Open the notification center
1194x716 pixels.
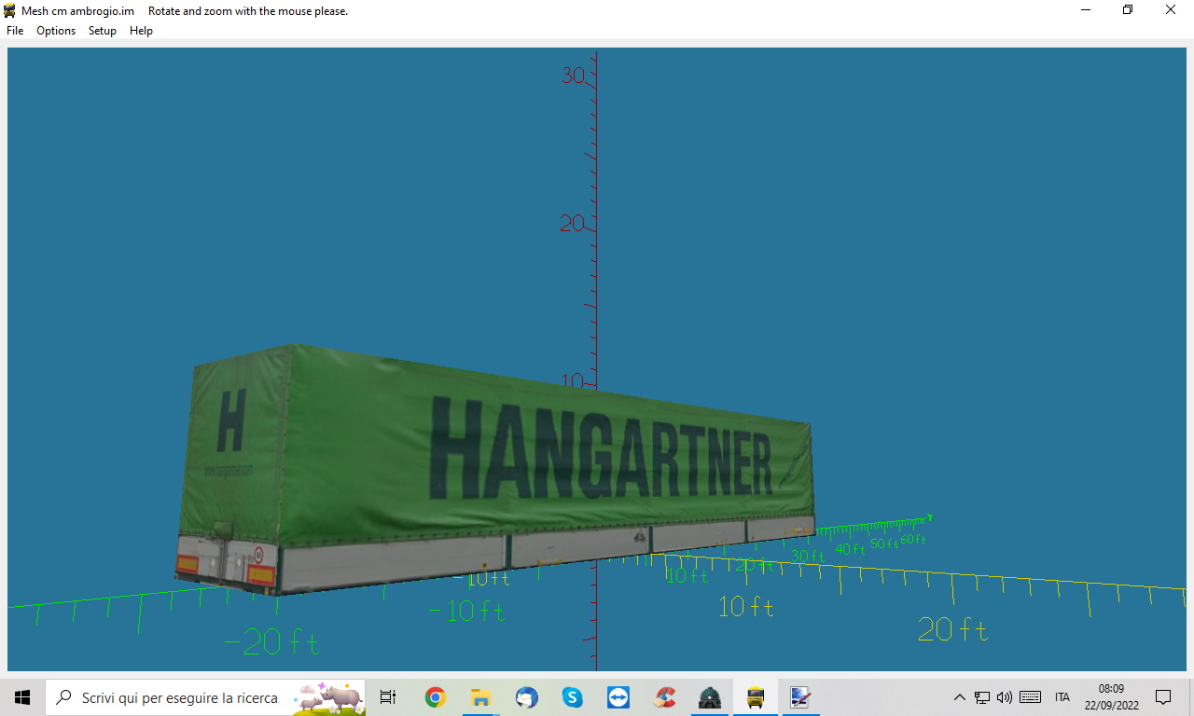(x=1163, y=697)
